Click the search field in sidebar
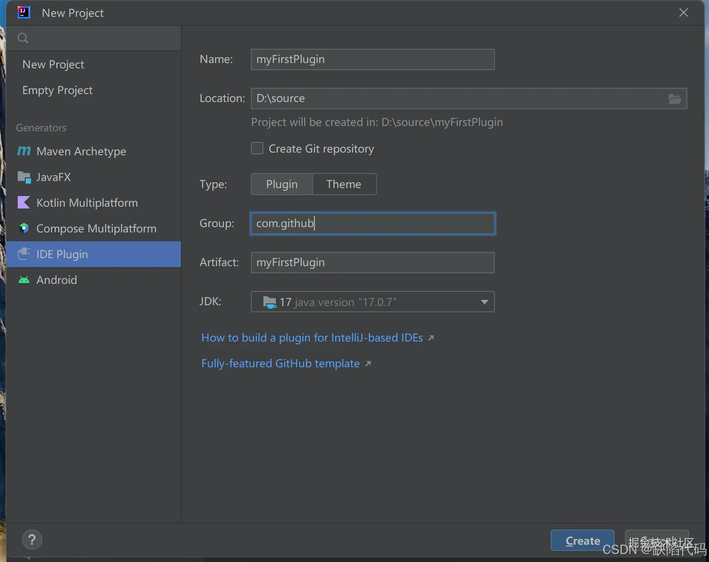The height and width of the screenshot is (562, 709). [94, 38]
